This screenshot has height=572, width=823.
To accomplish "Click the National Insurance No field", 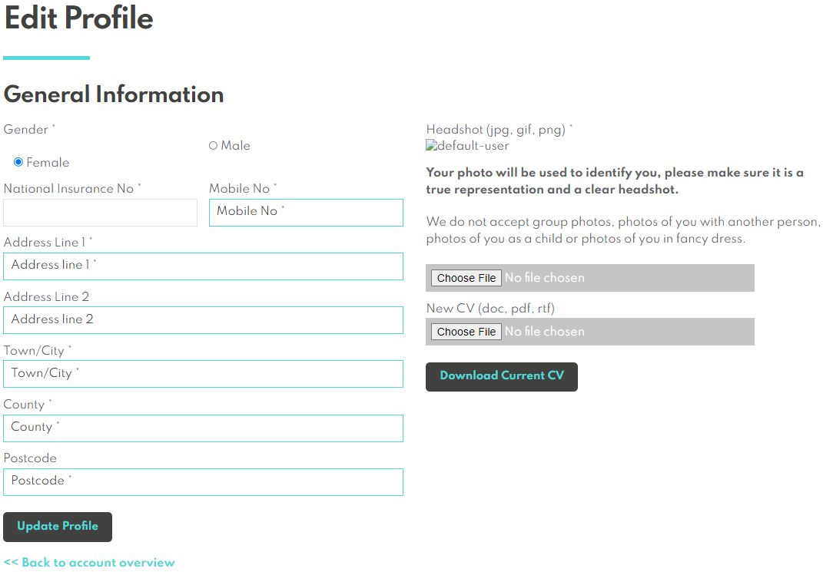I will click(100, 213).
